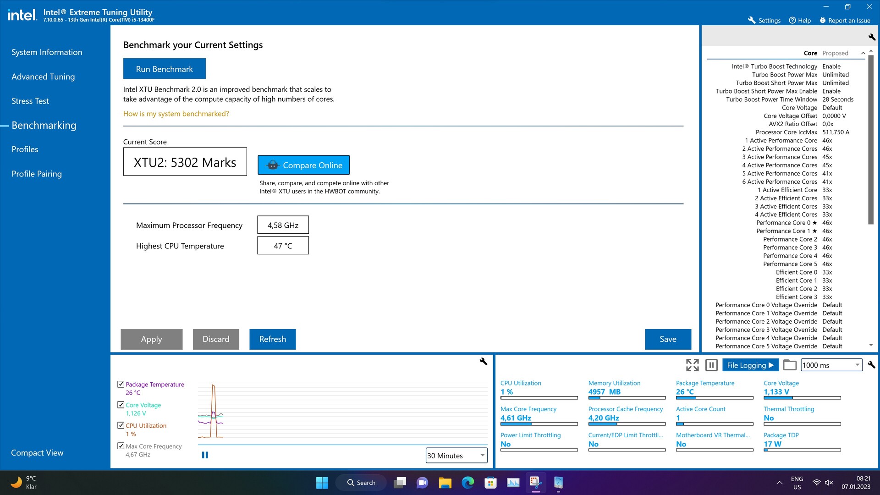Open the Advanced Tuning section

tap(43, 77)
